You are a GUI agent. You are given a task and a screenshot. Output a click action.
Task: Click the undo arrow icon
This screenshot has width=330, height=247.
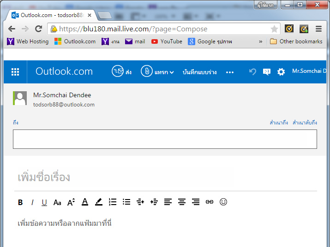[252, 72]
